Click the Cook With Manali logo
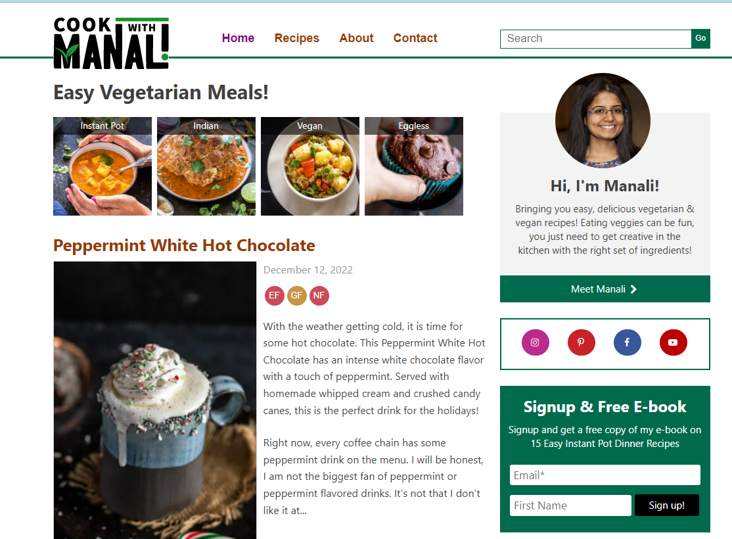 click(111, 43)
